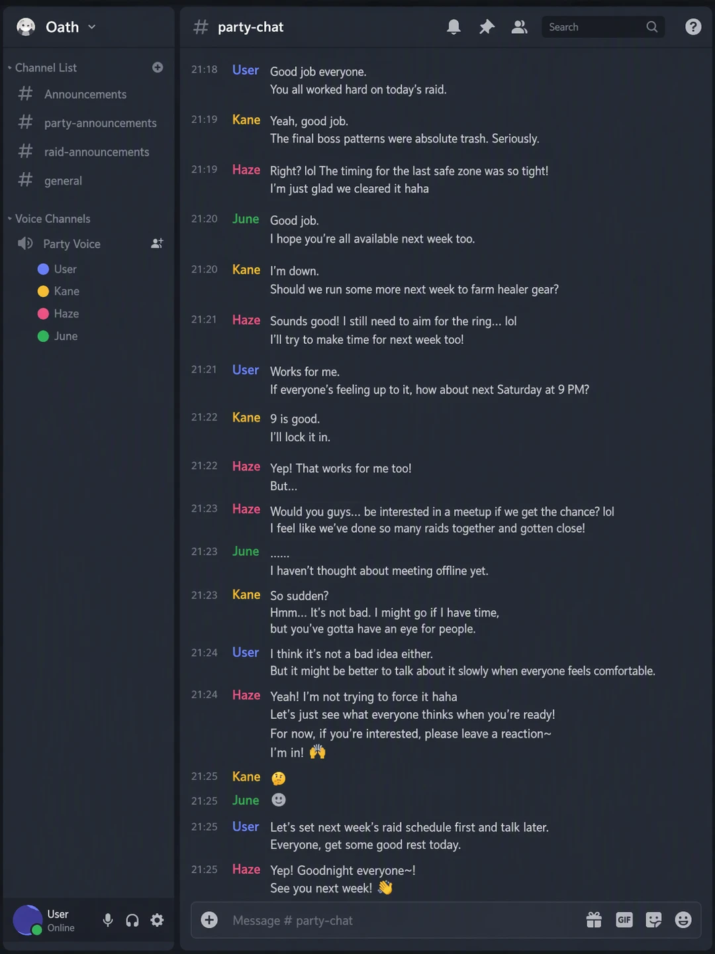
Task: Show pinned messages
Action: tap(487, 27)
